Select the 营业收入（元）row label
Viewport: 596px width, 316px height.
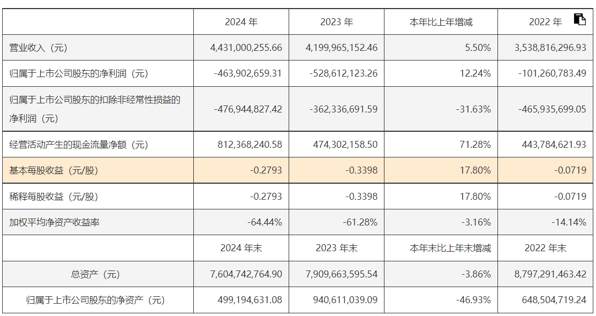39,48
